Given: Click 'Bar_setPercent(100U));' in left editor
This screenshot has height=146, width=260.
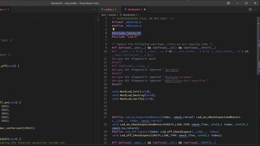Looking at the screenshot, I should coord(17,128).
